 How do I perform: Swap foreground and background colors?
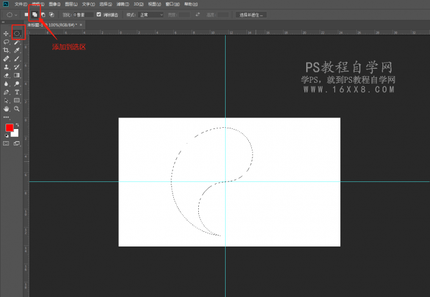[18, 125]
